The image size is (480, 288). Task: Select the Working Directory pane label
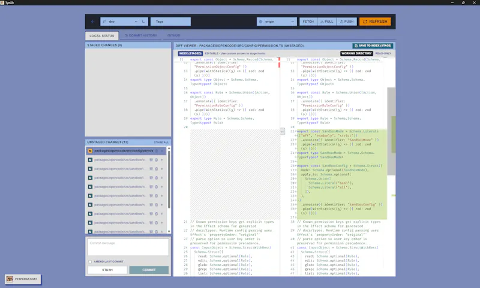pyautogui.click(x=356, y=53)
